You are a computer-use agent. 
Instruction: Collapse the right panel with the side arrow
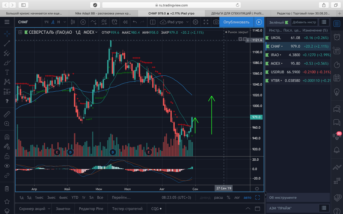tap(266, 195)
